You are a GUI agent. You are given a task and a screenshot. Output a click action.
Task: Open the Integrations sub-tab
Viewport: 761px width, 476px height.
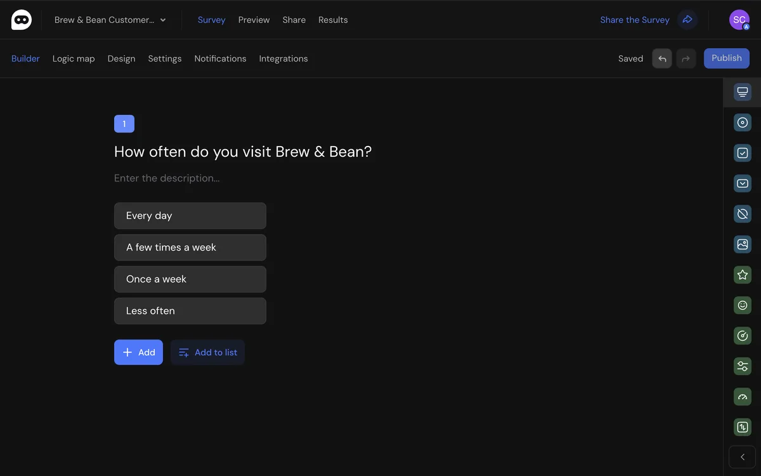283,58
